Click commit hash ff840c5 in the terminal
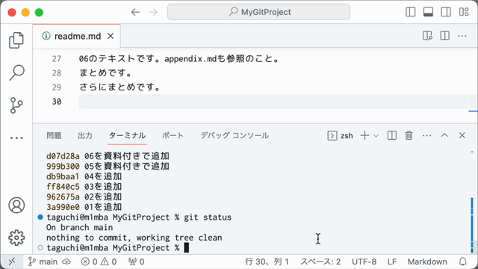The height and width of the screenshot is (269, 478). (x=63, y=187)
